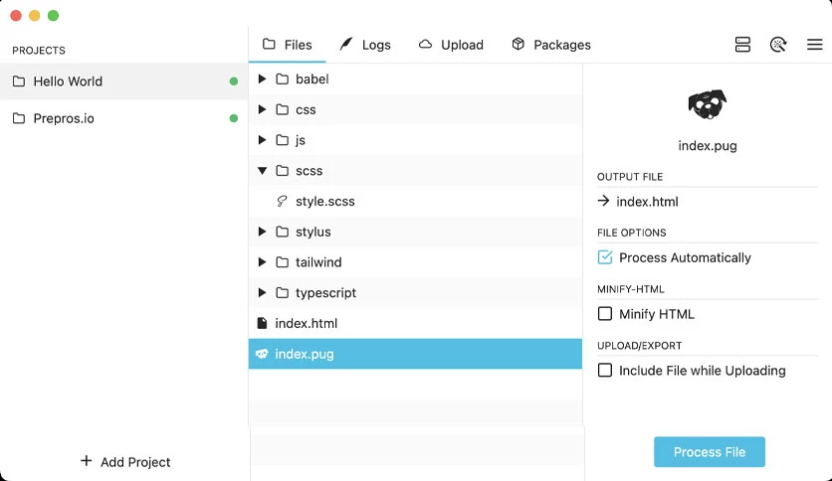Expand the js folder
The image size is (832, 481).
[262, 140]
